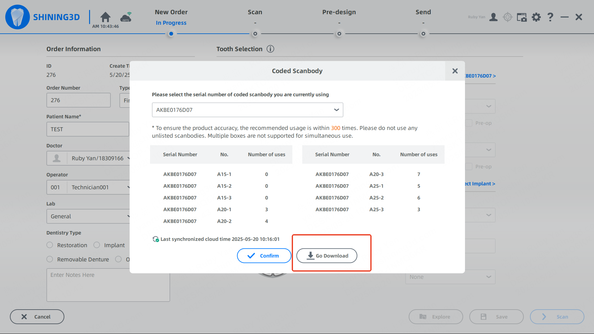Click Go Download button
Screen dimensions: 594x334
pos(327,256)
